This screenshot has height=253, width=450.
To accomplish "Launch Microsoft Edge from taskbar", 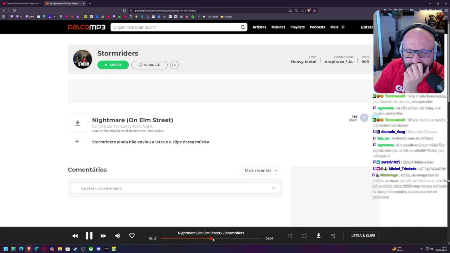I will pyautogui.click(x=21, y=249).
